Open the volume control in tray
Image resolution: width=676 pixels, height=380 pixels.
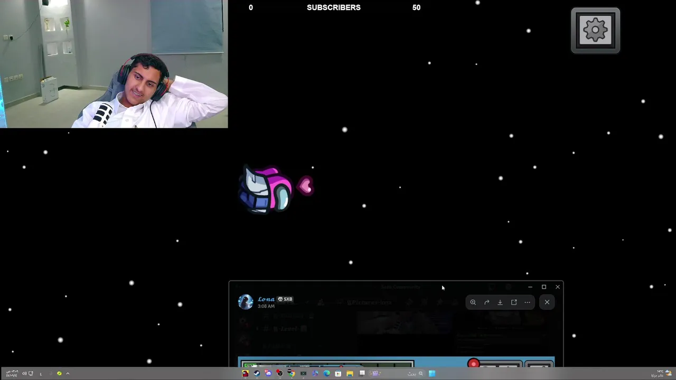click(x=24, y=374)
